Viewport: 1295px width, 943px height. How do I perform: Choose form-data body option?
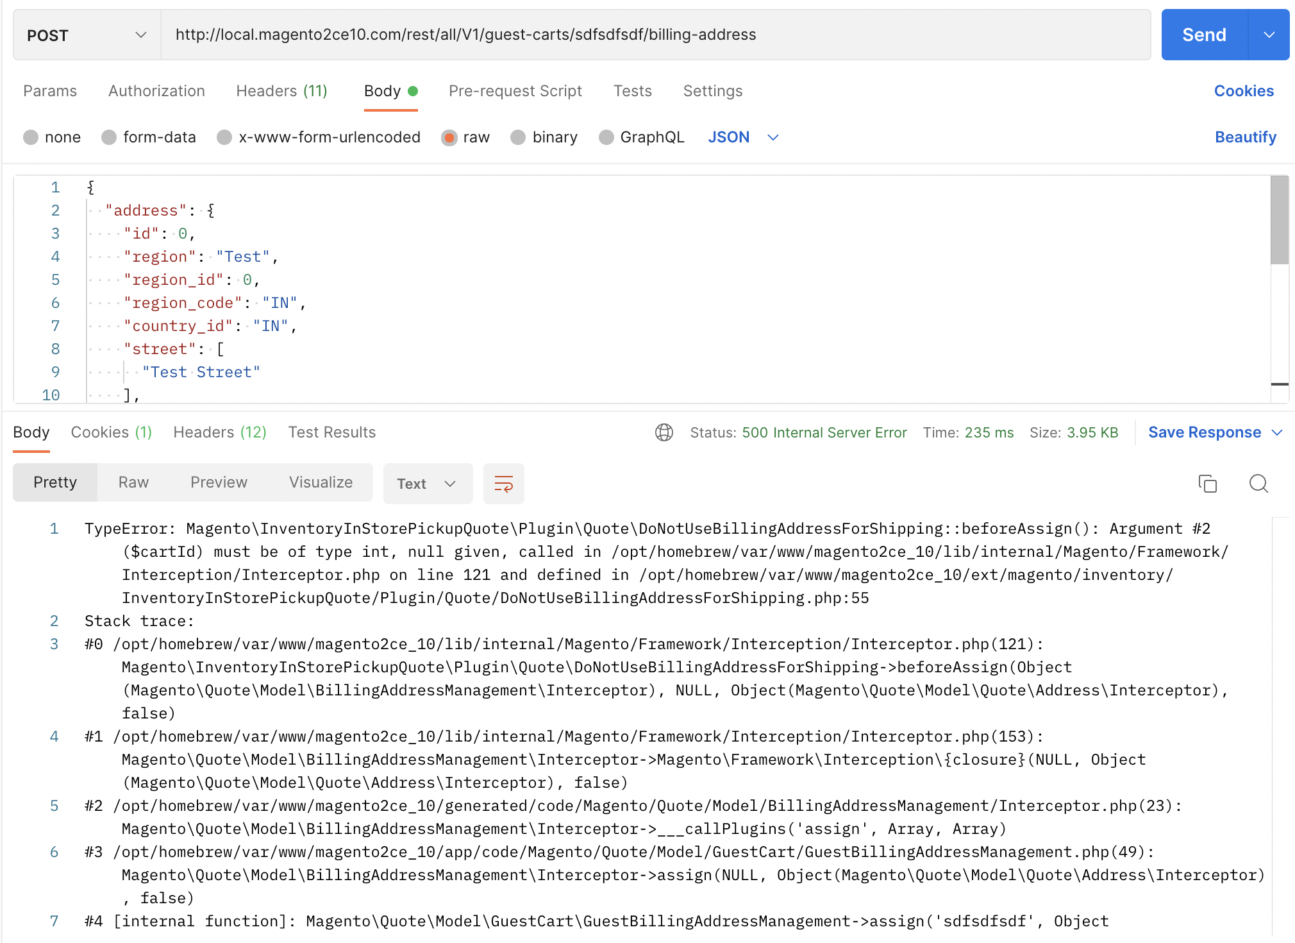[x=109, y=137]
